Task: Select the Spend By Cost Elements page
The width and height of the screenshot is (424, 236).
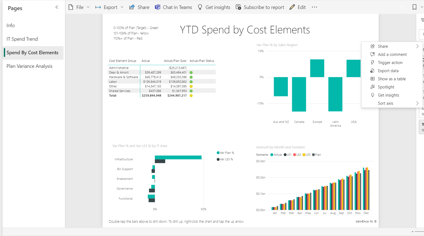Action: [33, 53]
